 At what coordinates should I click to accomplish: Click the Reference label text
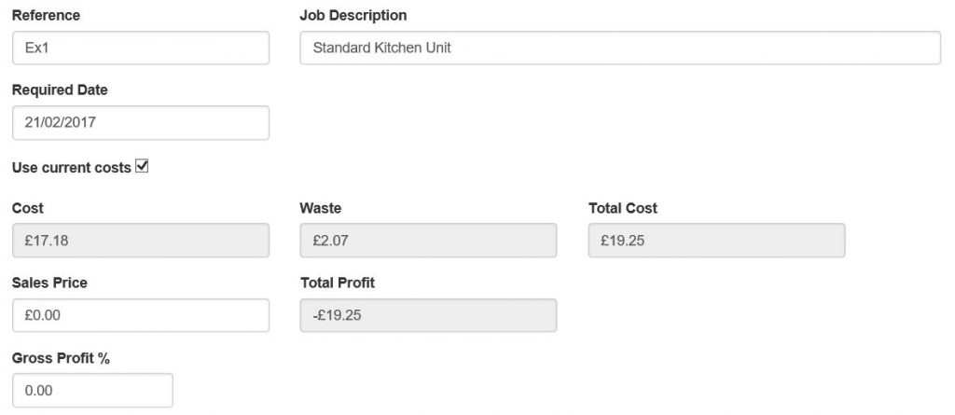tap(46, 16)
